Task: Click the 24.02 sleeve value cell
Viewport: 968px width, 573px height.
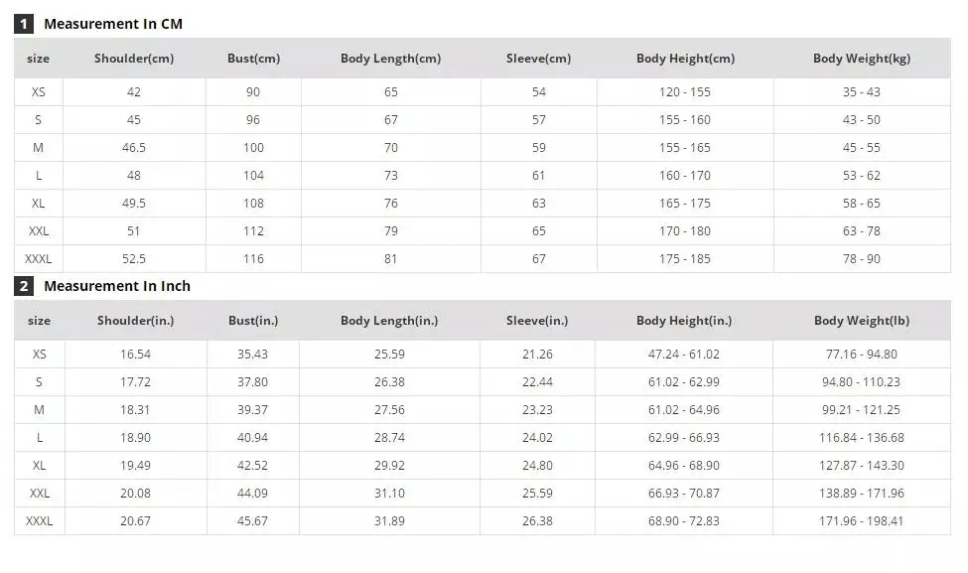Action: (537, 438)
